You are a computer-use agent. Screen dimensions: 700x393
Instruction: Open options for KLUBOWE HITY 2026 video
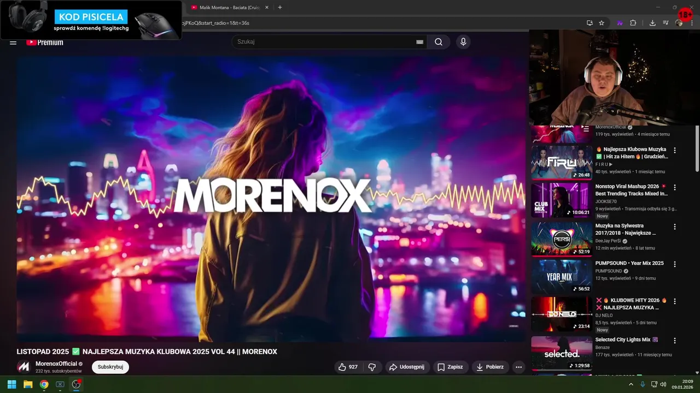tap(675, 301)
